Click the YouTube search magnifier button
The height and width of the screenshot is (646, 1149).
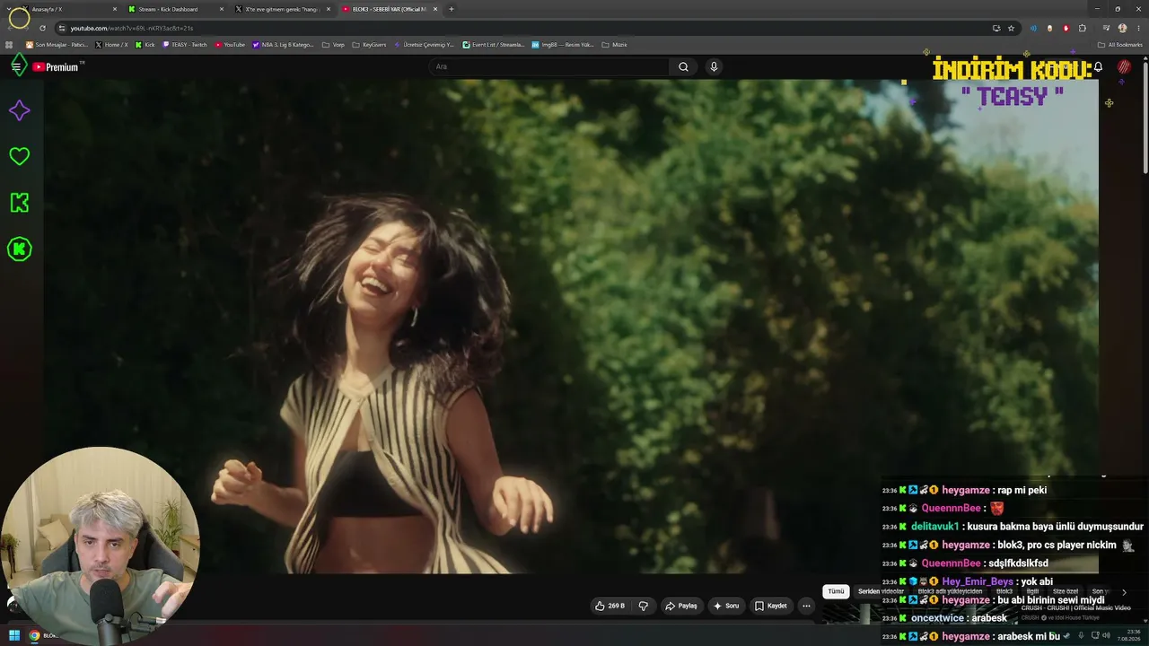point(683,66)
